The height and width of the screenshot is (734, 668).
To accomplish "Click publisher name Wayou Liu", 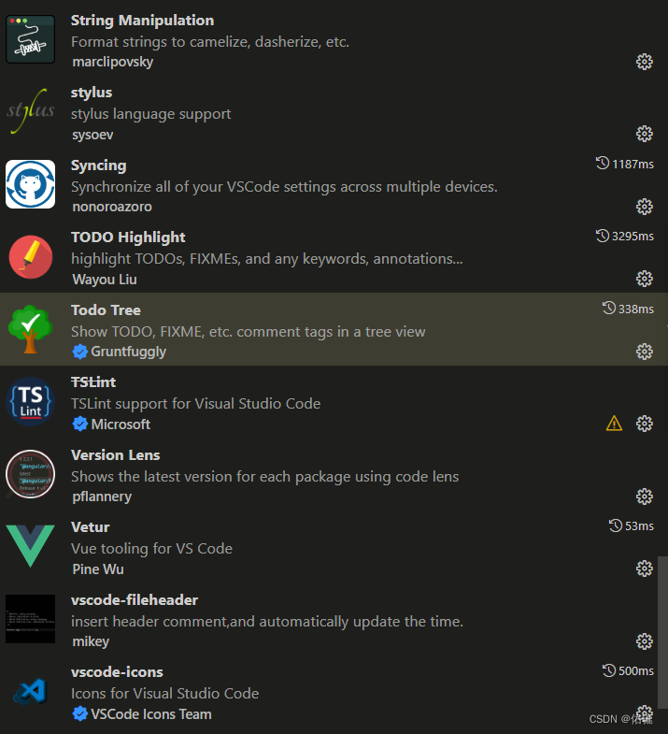I will coord(105,280).
